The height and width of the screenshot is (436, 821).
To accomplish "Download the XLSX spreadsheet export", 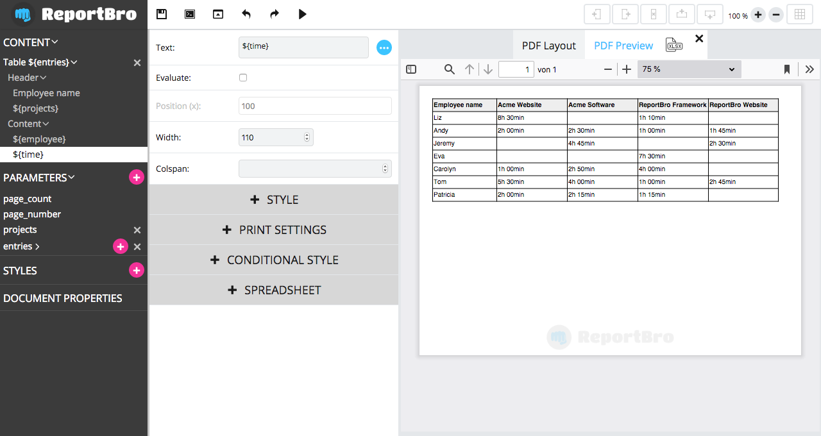I will pos(674,44).
